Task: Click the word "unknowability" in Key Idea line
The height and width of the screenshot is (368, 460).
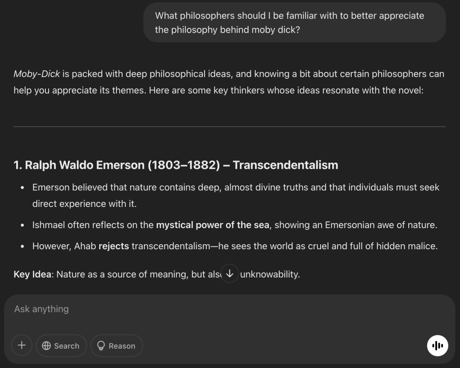Action: (270, 274)
